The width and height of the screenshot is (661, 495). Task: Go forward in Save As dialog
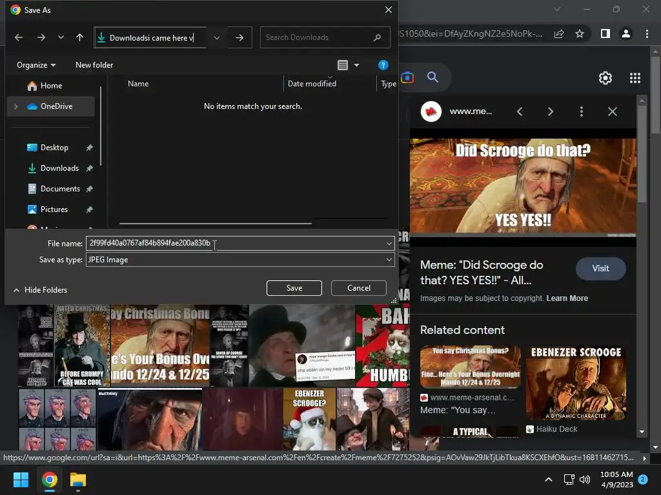click(x=41, y=37)
